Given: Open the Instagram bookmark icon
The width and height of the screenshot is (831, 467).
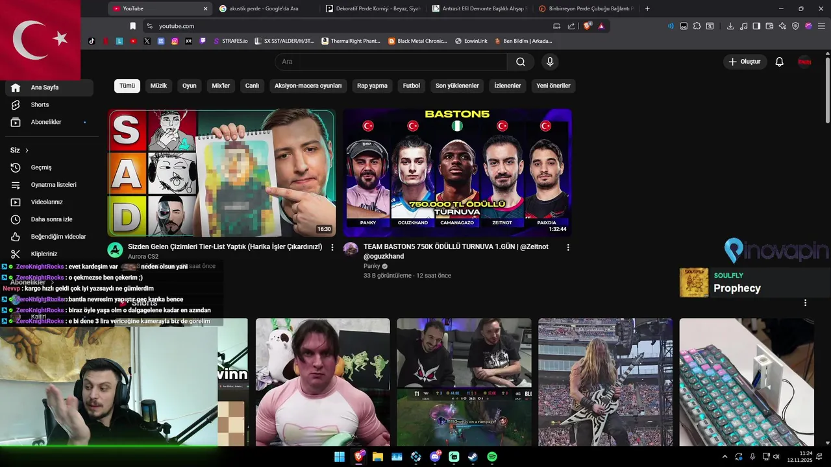Looking at the screenshot, I should click(x=175, y=41).
